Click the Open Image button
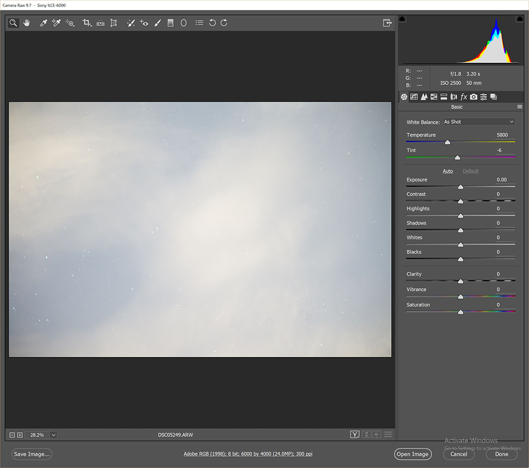Viewport: 529px width, 468px height. pyautogui.click(x=412, y=454)
